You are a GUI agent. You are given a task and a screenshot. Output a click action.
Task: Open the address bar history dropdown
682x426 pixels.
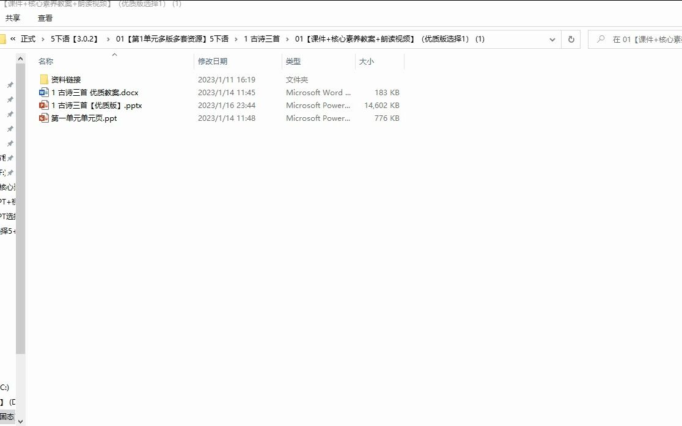point(552,38)
